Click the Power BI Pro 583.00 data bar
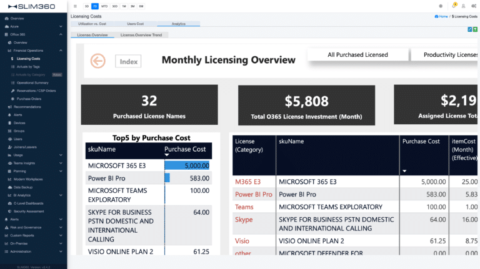This screenshot has width=480, height=269. coord(167,179)
